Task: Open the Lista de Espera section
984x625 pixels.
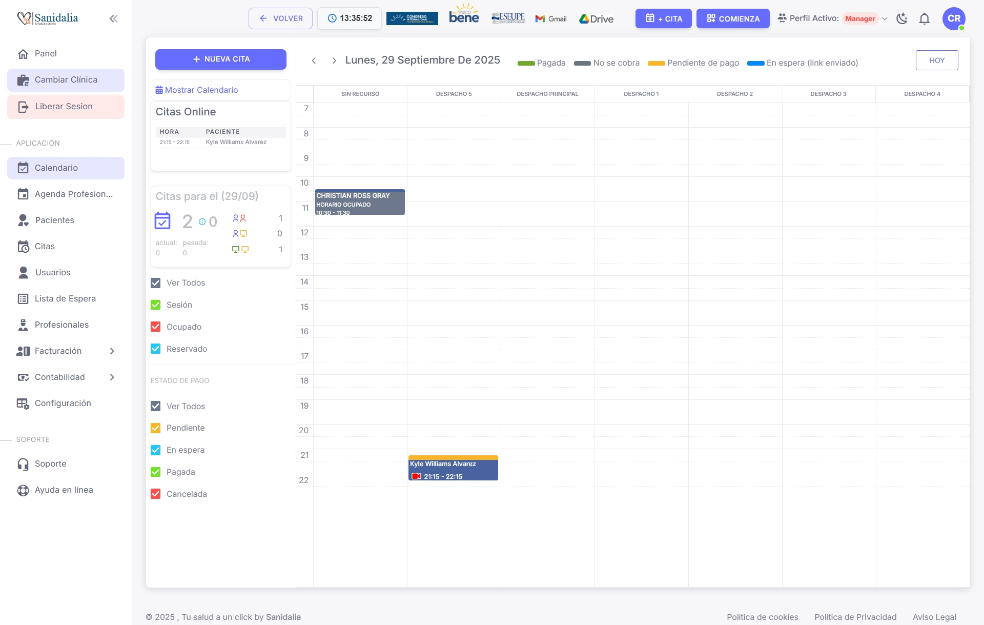Action: pos(65,298)
